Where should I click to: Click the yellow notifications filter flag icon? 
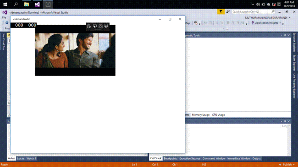coord(221,12)
